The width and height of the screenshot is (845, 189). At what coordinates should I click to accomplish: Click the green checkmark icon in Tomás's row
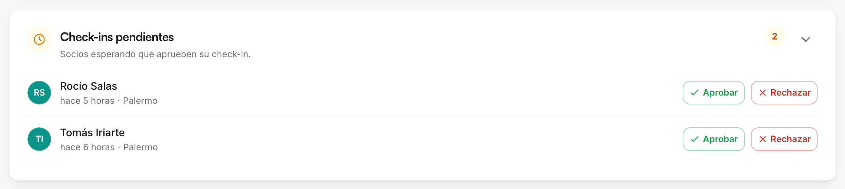(x=695, y=139)
